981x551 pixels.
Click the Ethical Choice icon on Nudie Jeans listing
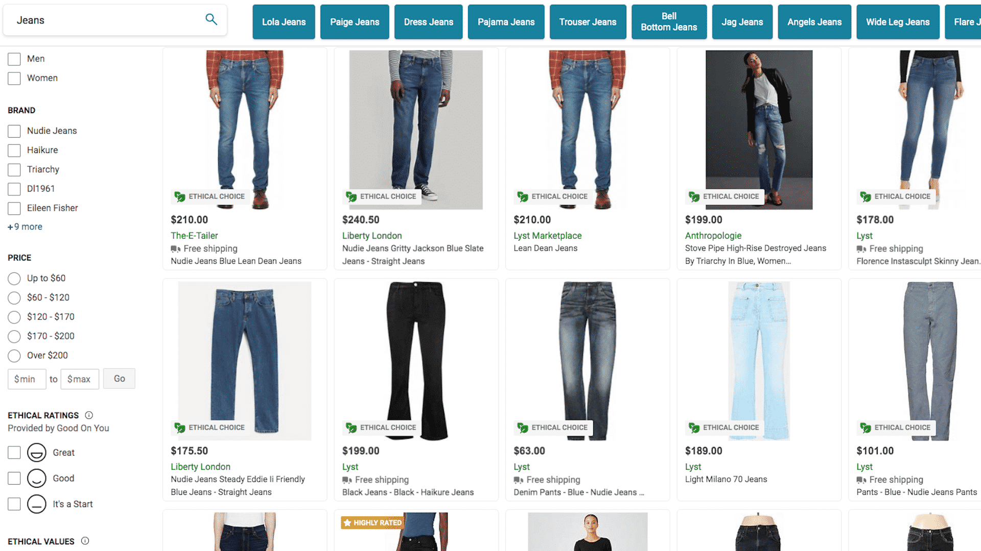pyautogui.click(x=179, y=196)
